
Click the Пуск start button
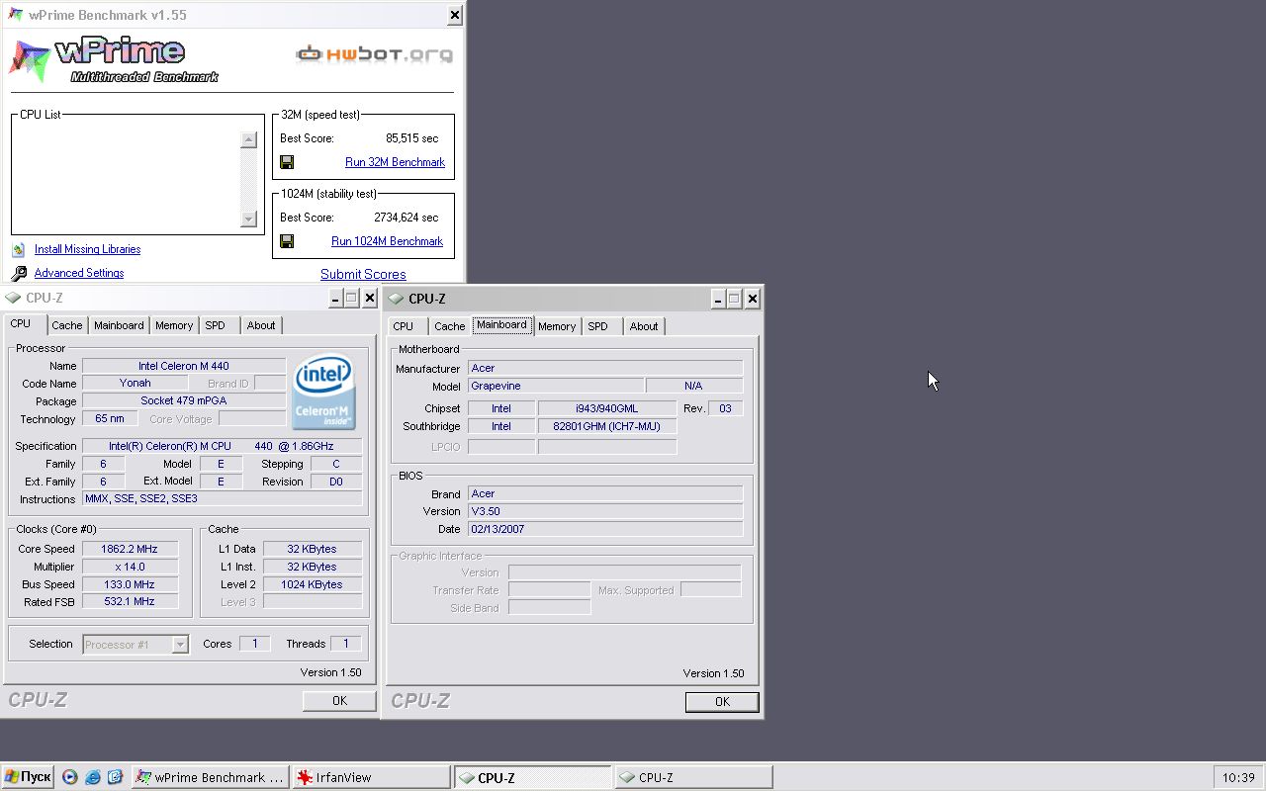27,777
